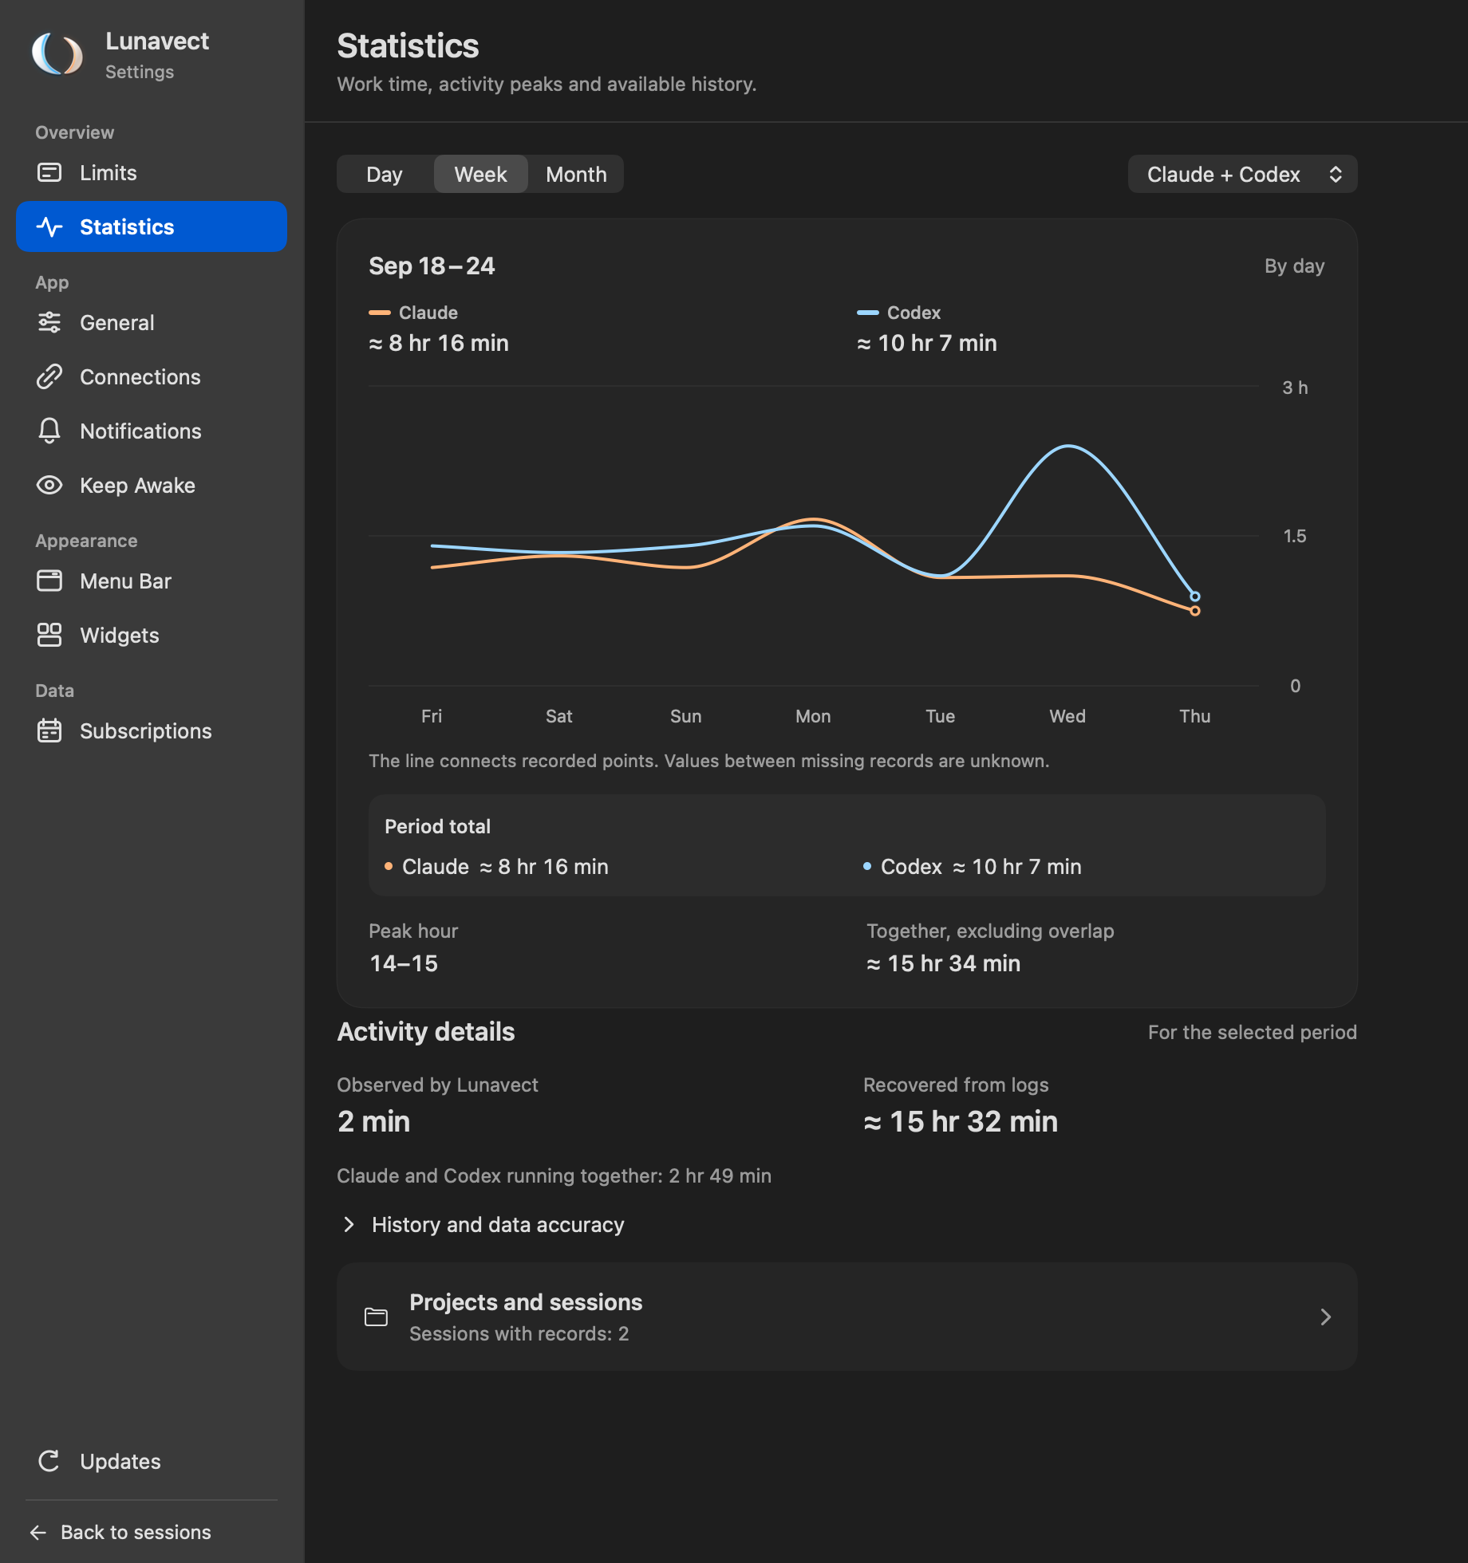Viewport: 1468px width, 1563px height.
Task: Click the Limits card icon in sidebar
Action: coord(49,172)
